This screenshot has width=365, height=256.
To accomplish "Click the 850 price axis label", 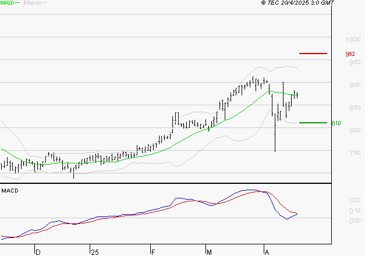I will coord(355,108).
